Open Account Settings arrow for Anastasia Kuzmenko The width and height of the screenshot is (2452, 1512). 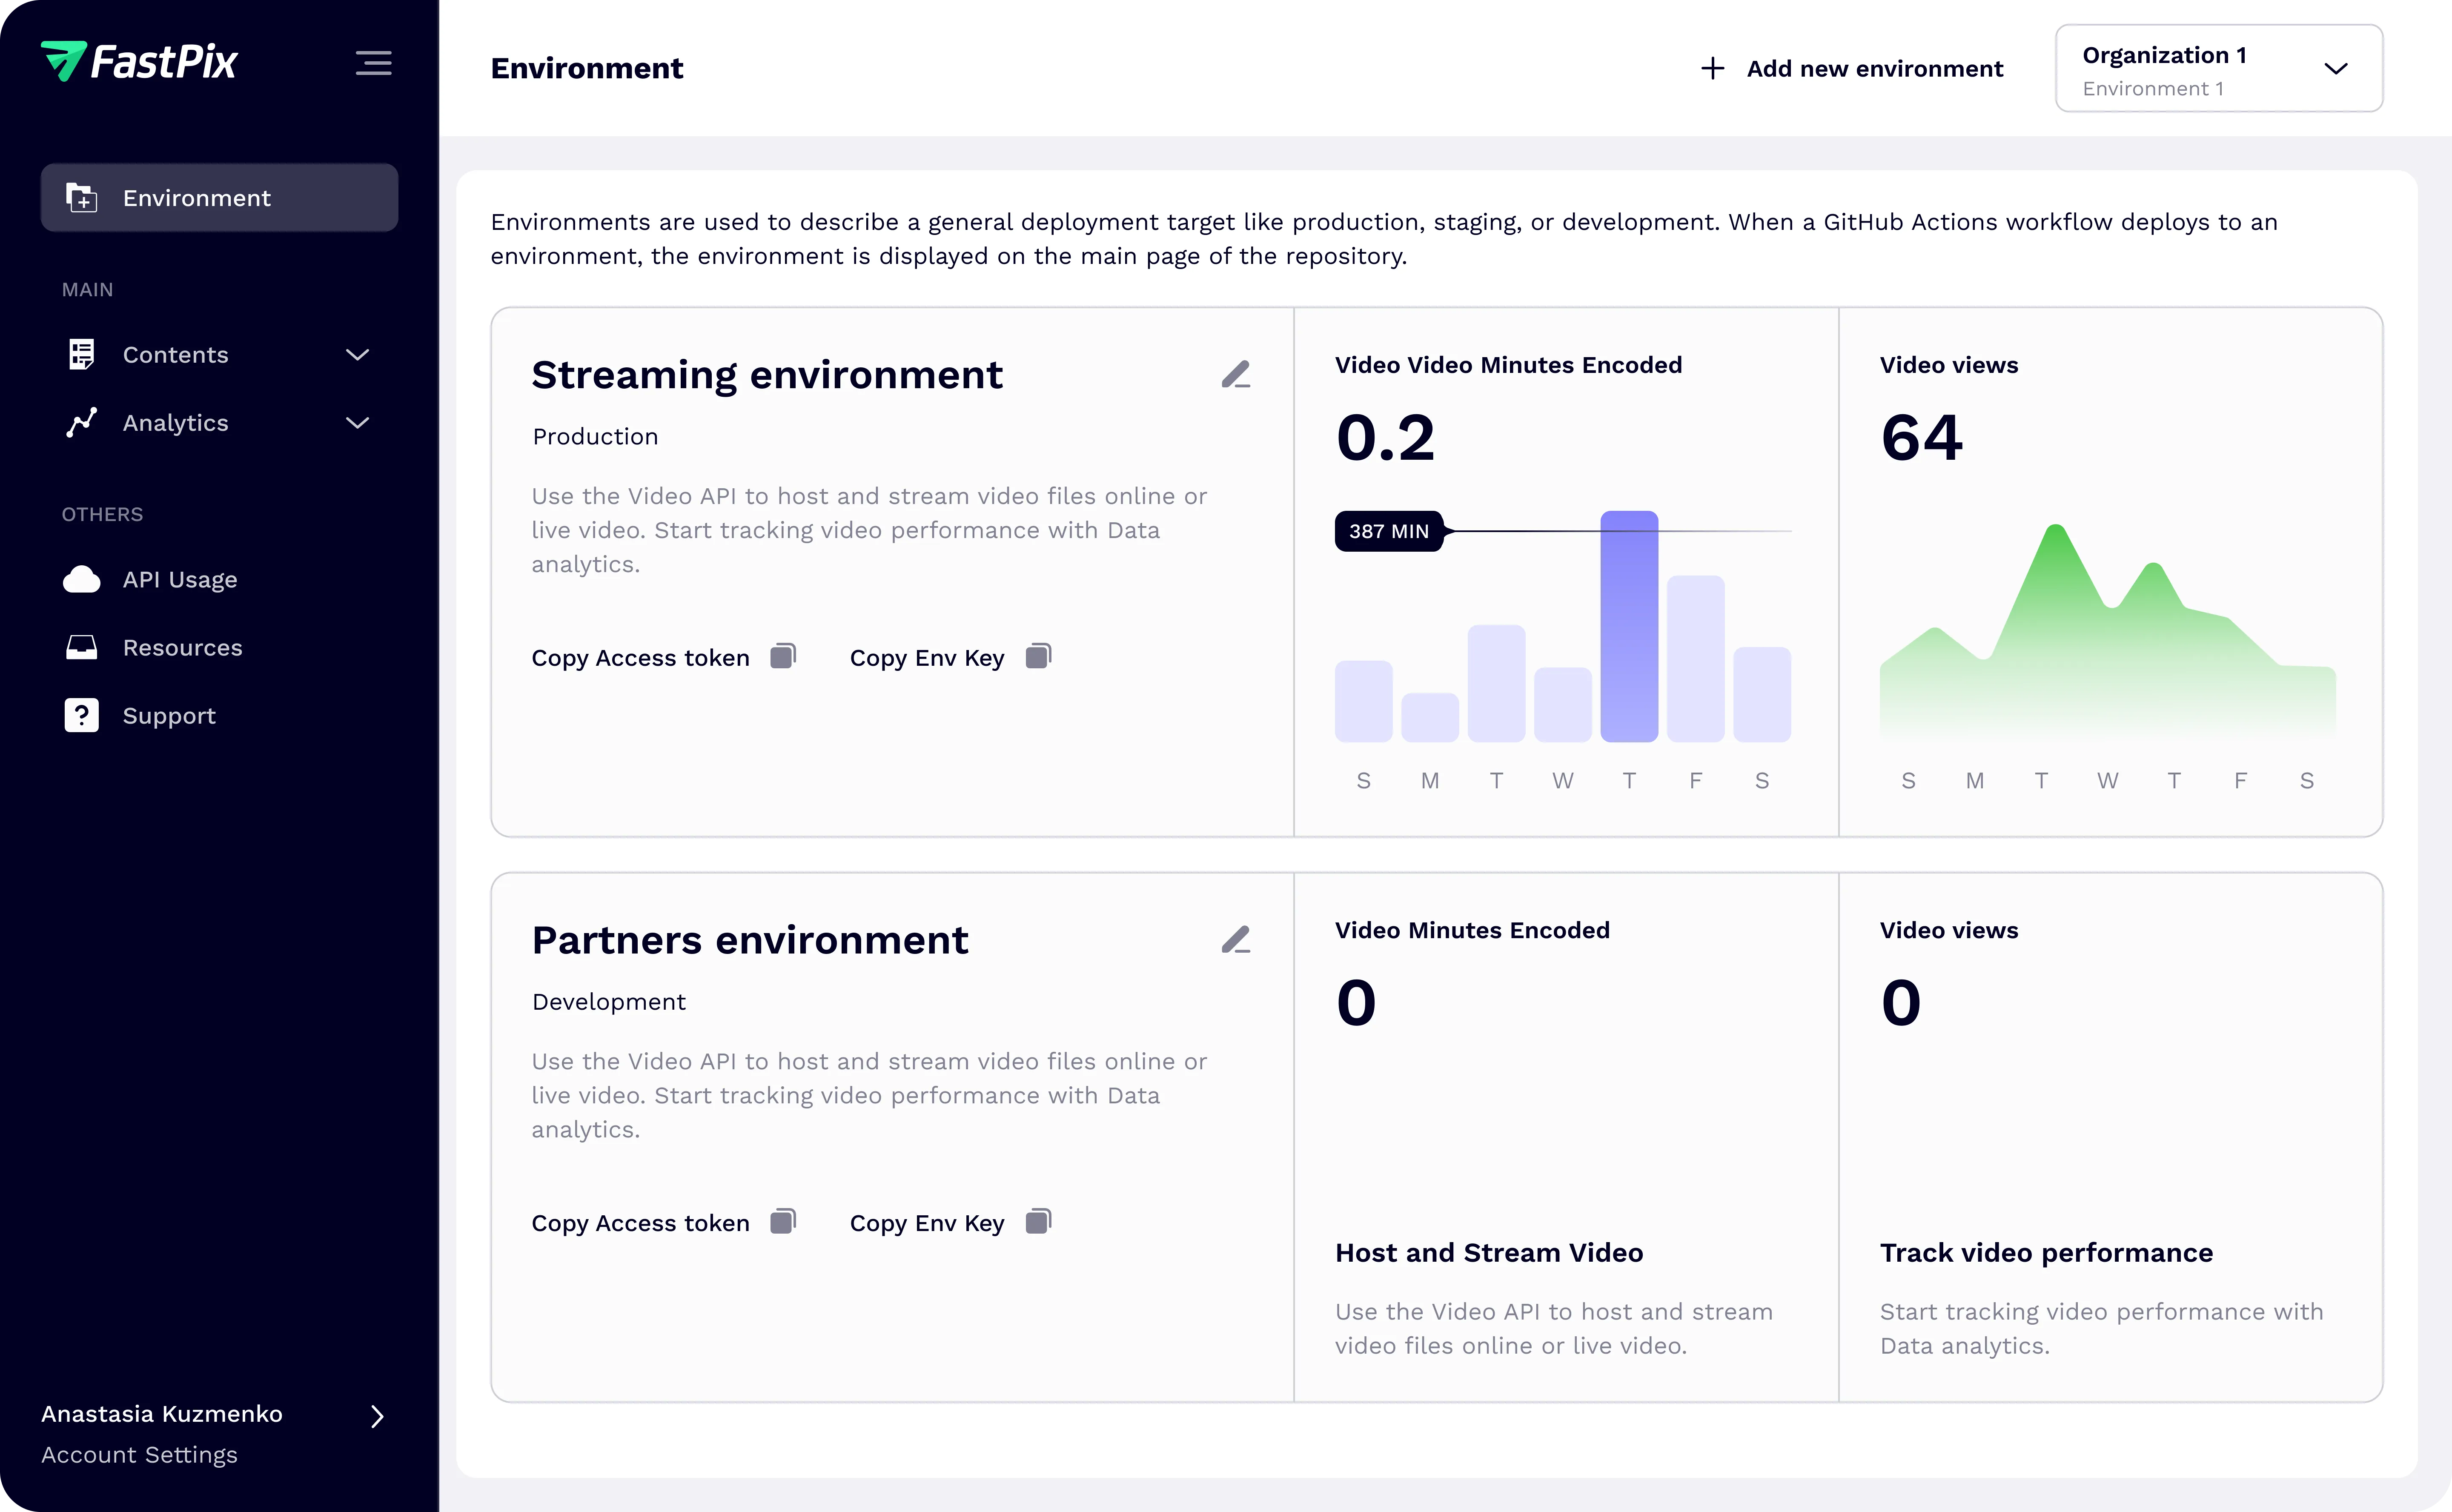tap(377, 1416)
